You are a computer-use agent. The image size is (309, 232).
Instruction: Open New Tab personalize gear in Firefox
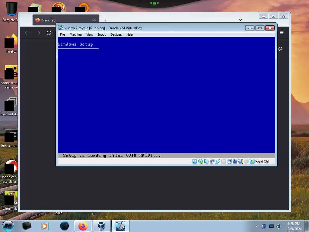(x=279, y=48)
